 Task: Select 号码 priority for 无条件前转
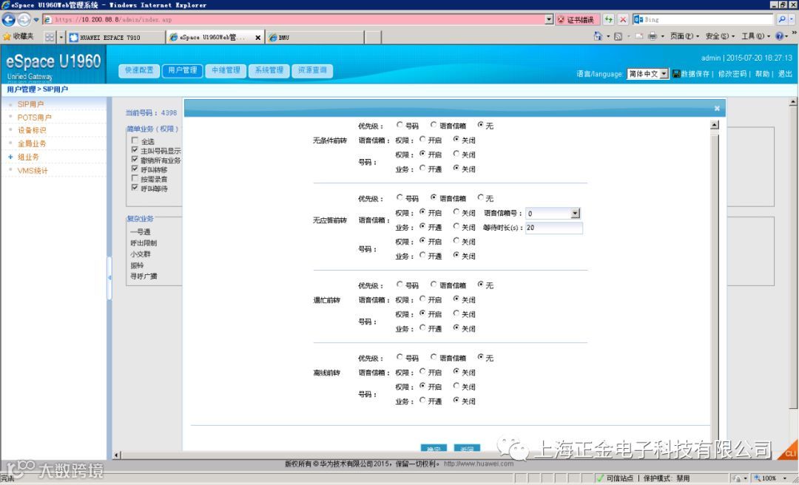(x=399, y=125)
